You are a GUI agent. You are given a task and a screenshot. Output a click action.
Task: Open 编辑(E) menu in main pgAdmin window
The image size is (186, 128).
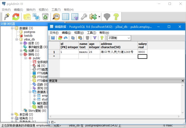[x=18, y=10]
